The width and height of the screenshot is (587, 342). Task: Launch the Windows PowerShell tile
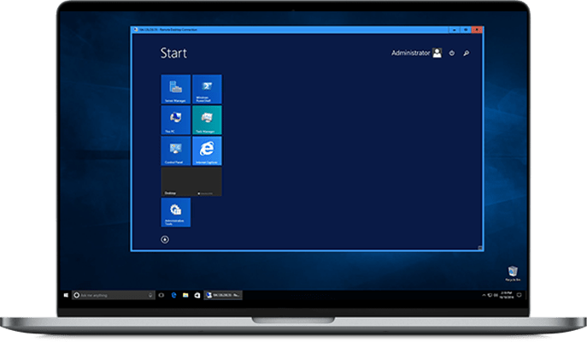click(x=207, y=89)
